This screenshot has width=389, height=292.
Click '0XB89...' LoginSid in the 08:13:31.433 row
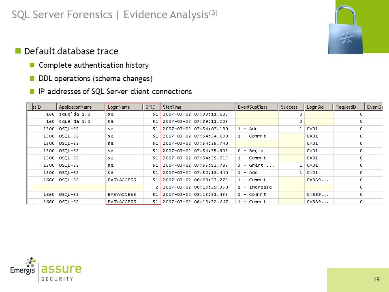point(319,194)
